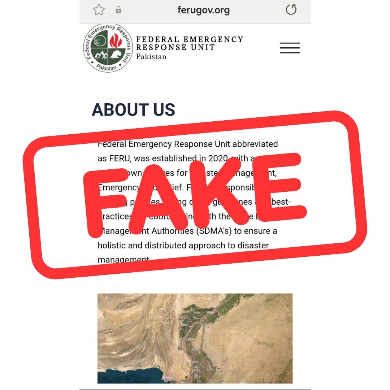Click the 'holistic and distributed approach' text line
This screenshot has height=390, width=390.
pos(183,245)
